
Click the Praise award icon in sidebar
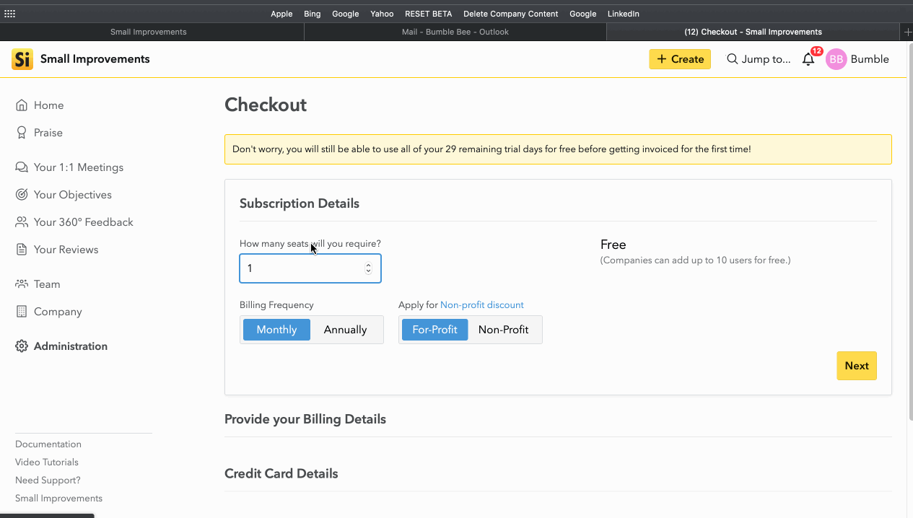(22, 133)
